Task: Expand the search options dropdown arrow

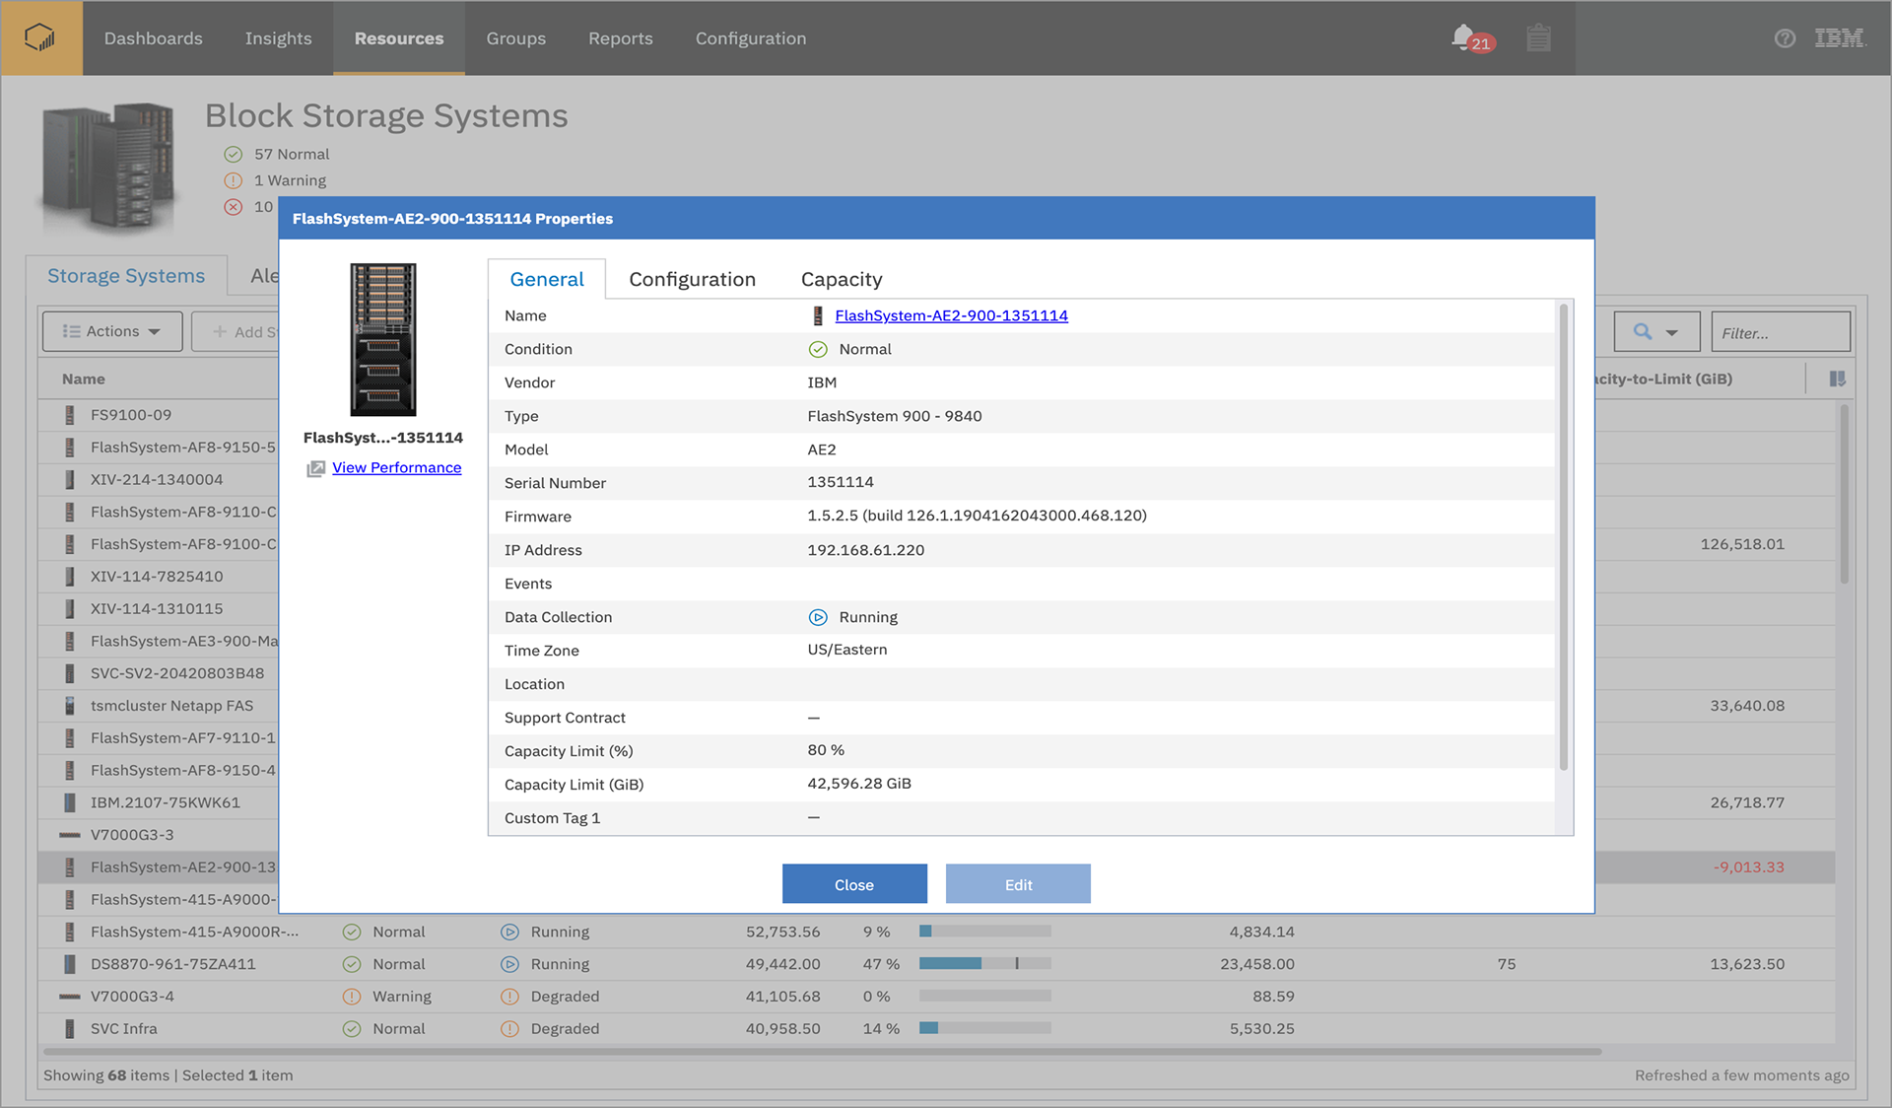Action: pos(1672,332)
